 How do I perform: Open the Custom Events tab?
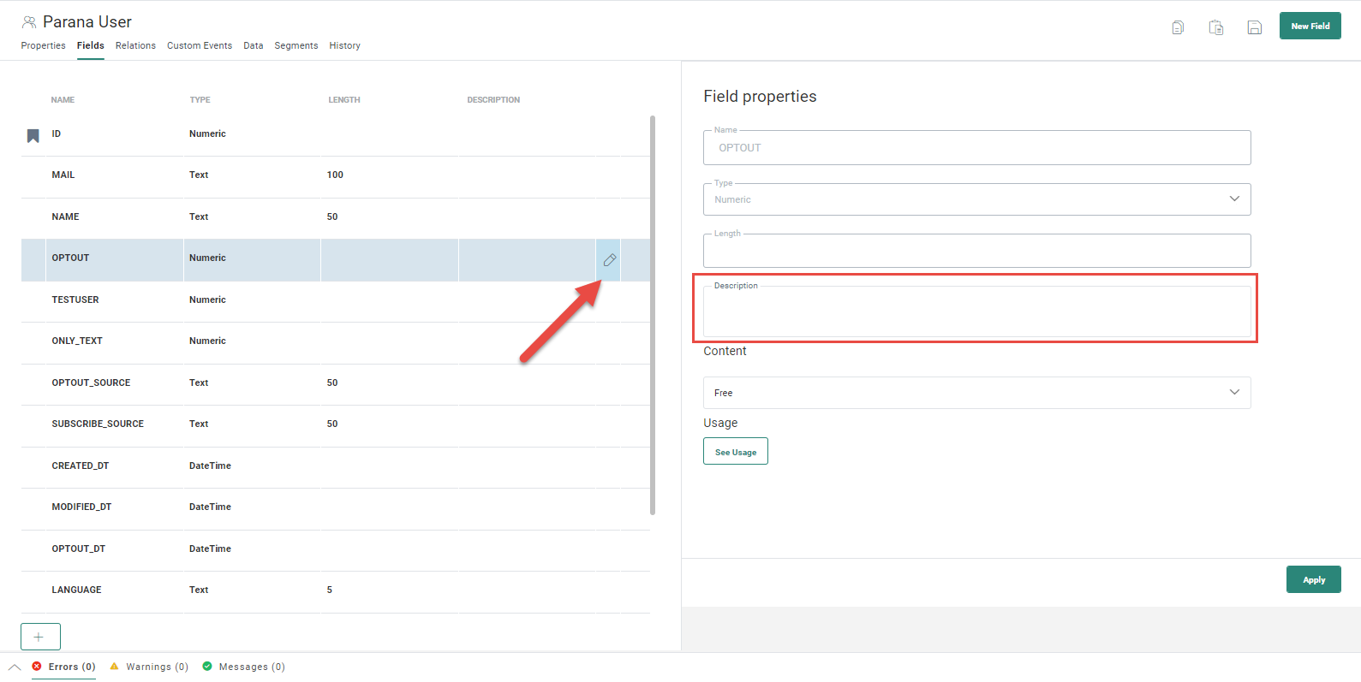(x=199, y=46)
